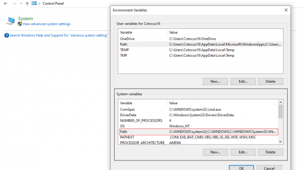Select the OneDrive user variable

tap(200, 39)
